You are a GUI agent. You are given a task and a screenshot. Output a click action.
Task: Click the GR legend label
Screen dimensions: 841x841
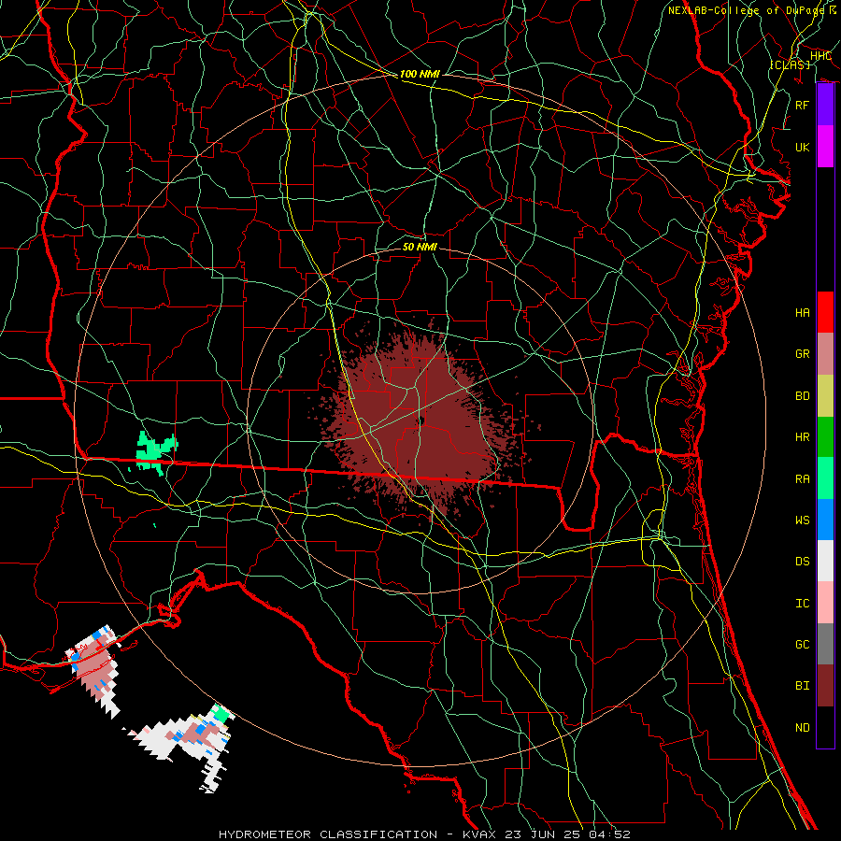click(x=803, y=353)
